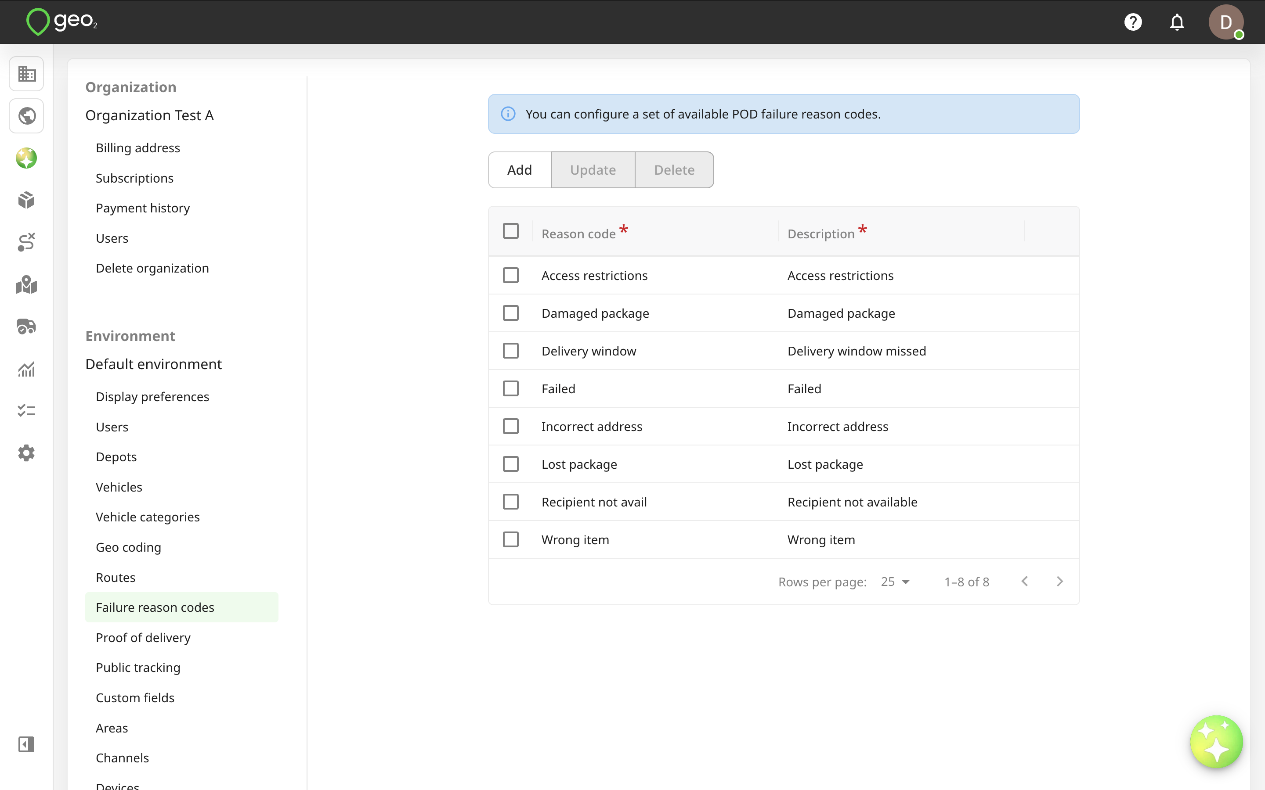Open the package box icon in sidebar
The width and height of the screenshot is (1265, 790).
point(27,200)
